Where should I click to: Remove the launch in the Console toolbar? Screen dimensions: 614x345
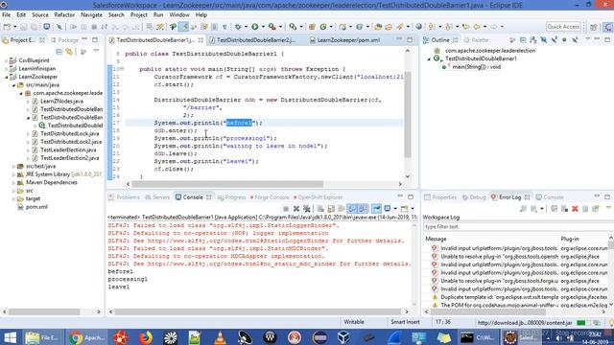[x=296, y=209]
